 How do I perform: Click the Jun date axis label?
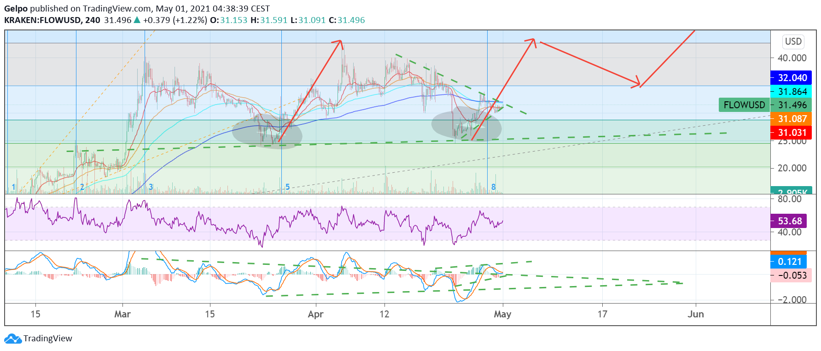(x=695, y=314)
